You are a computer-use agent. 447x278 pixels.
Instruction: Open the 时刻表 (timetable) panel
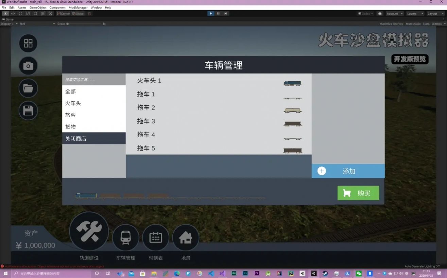(x=155, y=238)
